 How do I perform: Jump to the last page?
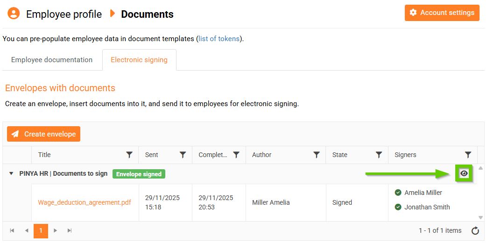pyautogui.click(x=70, y=230)
